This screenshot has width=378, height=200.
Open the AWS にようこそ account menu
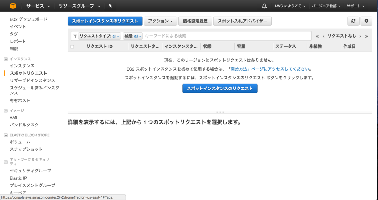(290, 6)
